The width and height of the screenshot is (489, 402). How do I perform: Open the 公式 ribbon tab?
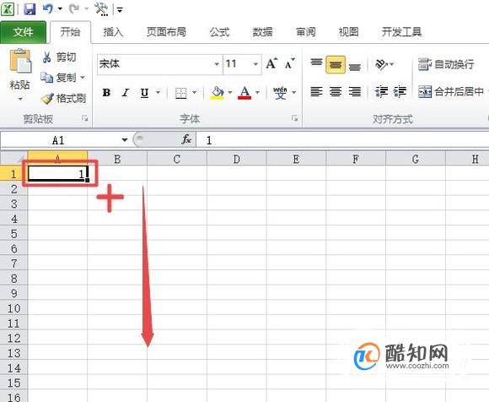point(219,32)
